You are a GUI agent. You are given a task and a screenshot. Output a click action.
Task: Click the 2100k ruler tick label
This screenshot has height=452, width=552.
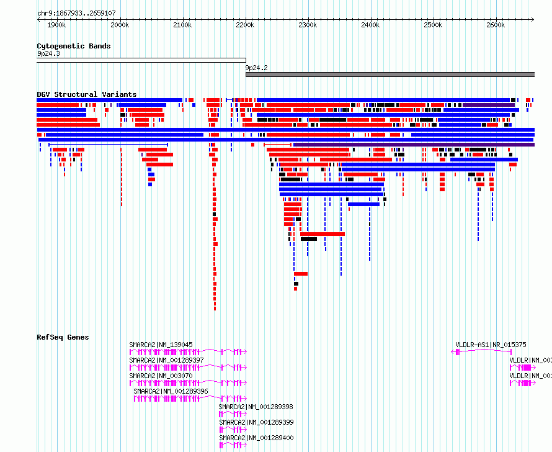point(182,25)
